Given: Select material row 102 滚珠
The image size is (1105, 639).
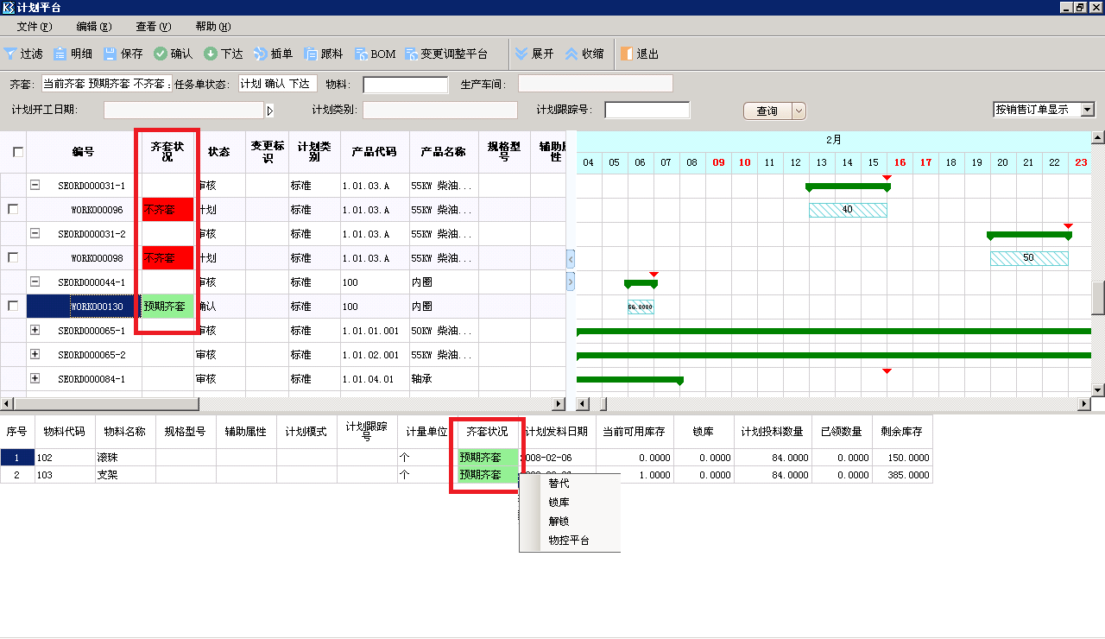Looking at the screenshot, I should coord(466,458).
